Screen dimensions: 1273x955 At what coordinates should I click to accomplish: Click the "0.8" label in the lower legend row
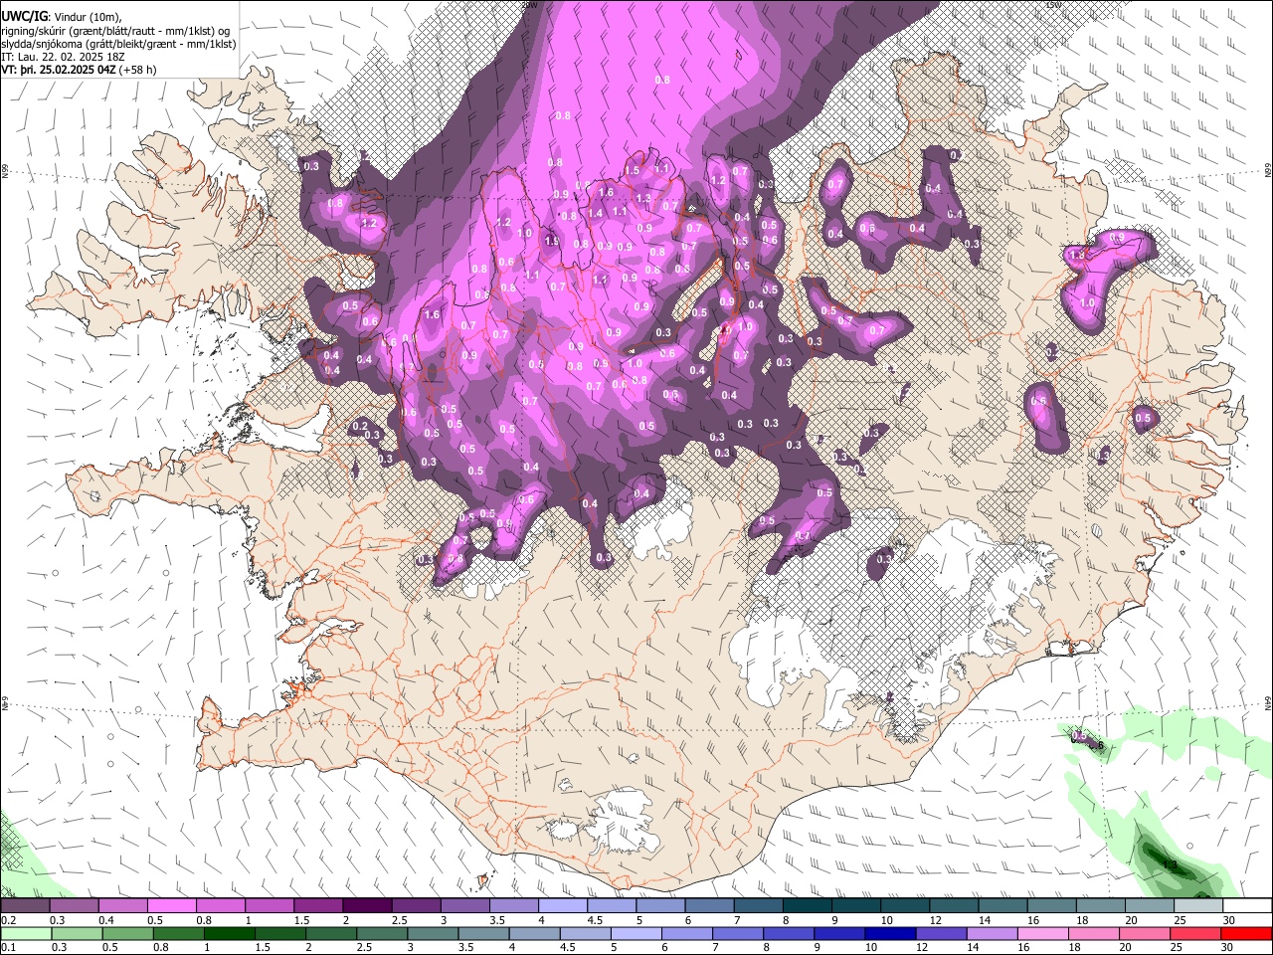point(160,948)
